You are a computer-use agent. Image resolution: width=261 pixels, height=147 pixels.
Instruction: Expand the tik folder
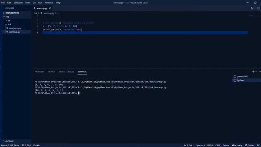[9, 21]
